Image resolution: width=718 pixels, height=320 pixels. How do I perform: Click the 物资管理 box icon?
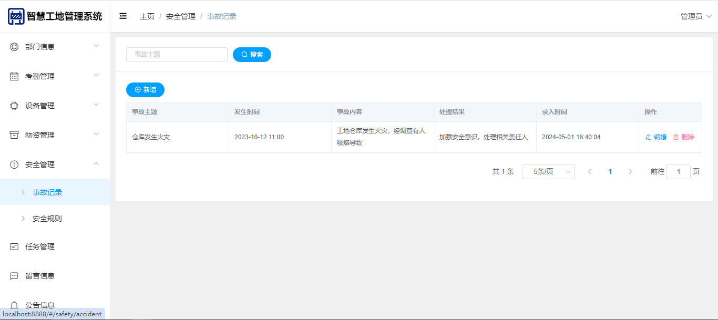pyautogui.click(x=14, y=135)
